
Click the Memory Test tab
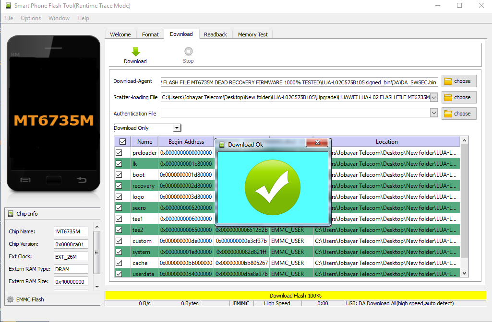pyautogui.click(x=252, y=34)
